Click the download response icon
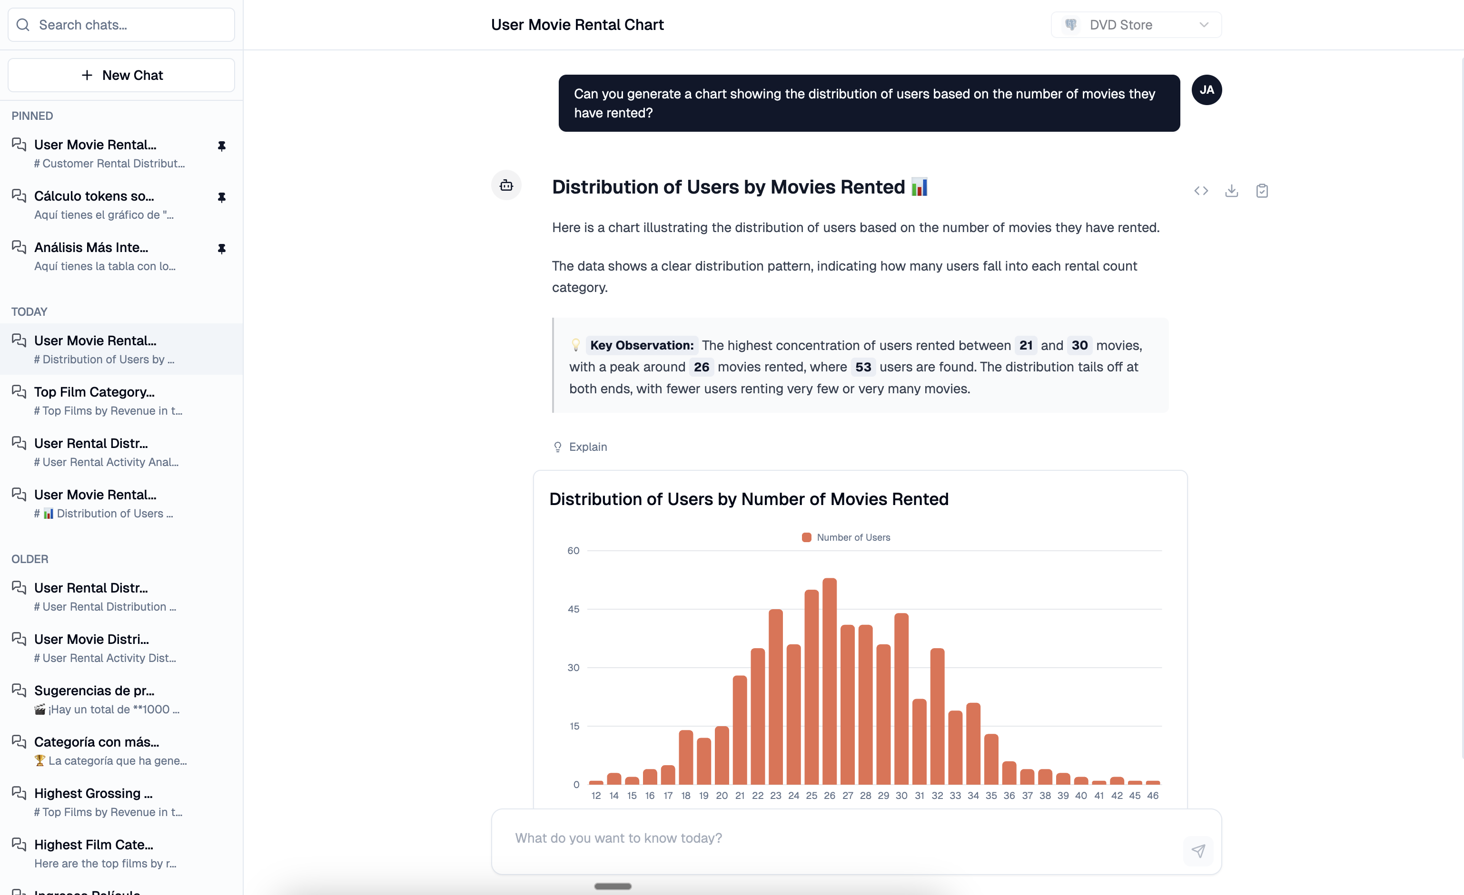 coord(1231,191)
